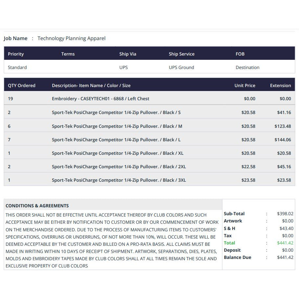Click the Unit Price column header
Screen dimensions: 299x299
pos(245,85)
